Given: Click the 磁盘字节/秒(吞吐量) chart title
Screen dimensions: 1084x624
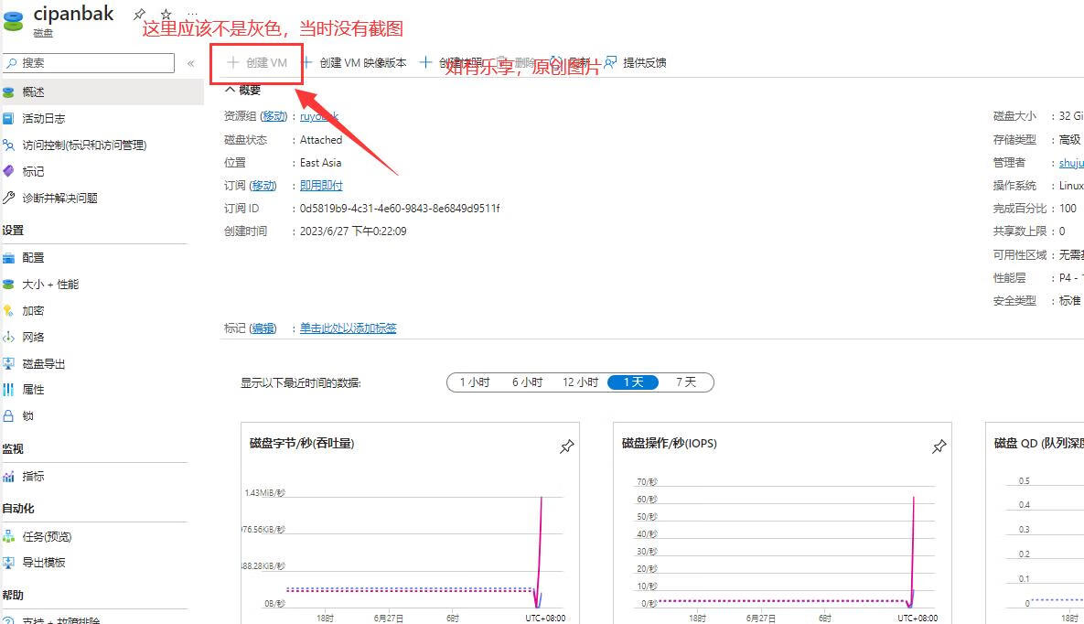Looking at the screenshot, I should tap(302, 444).
